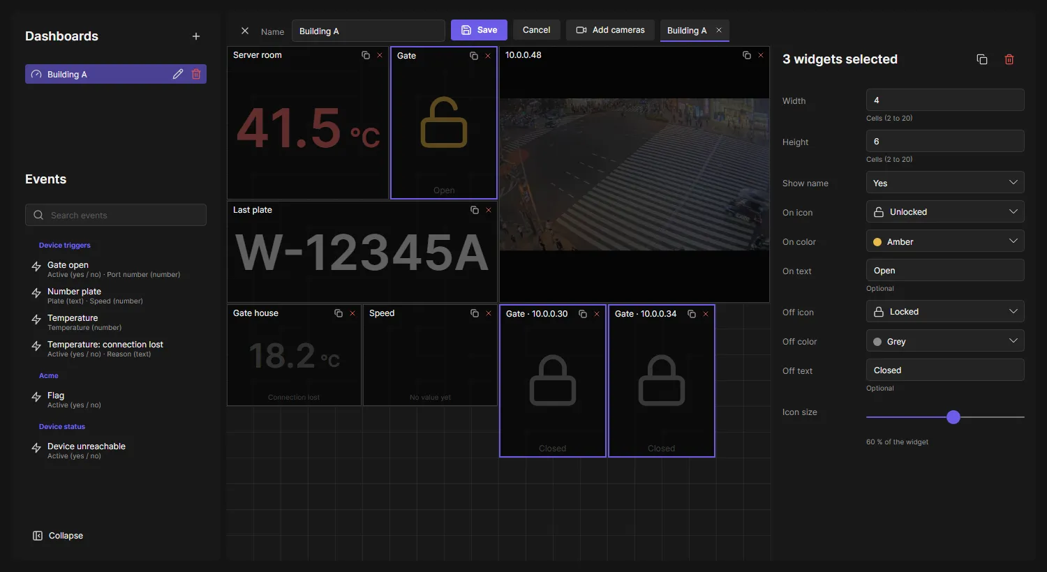
Task: Click the dashboard Name input field
Action: [x=369, y=31]
